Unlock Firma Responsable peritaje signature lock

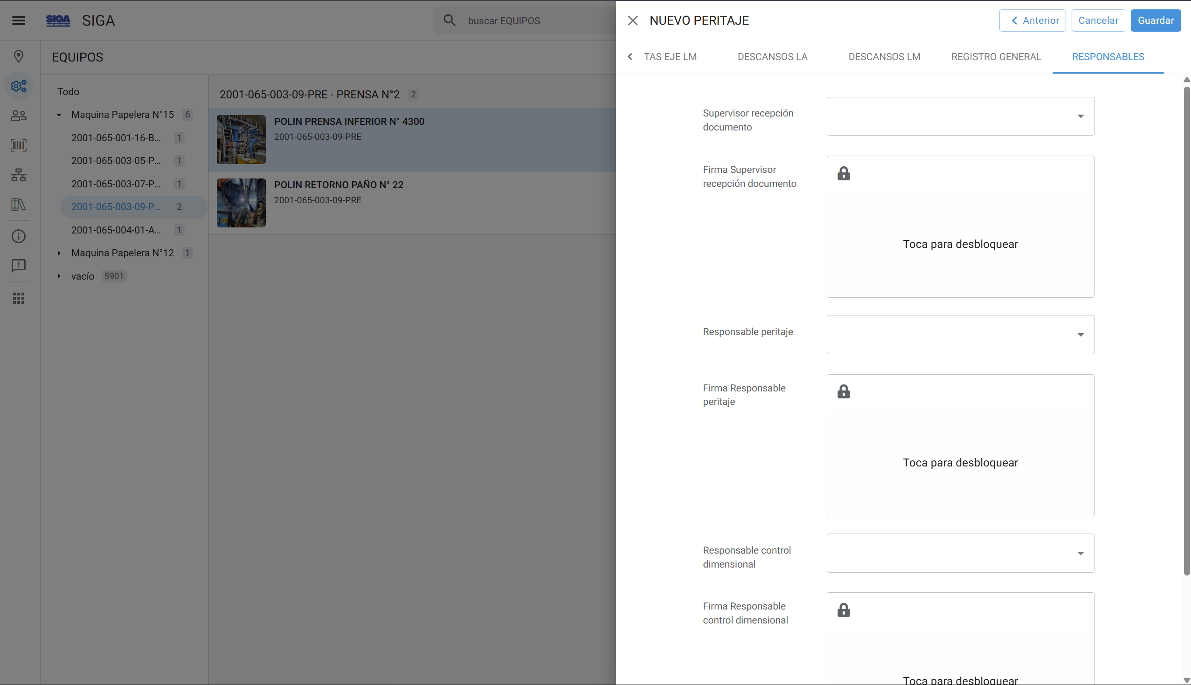coord(844,391)
